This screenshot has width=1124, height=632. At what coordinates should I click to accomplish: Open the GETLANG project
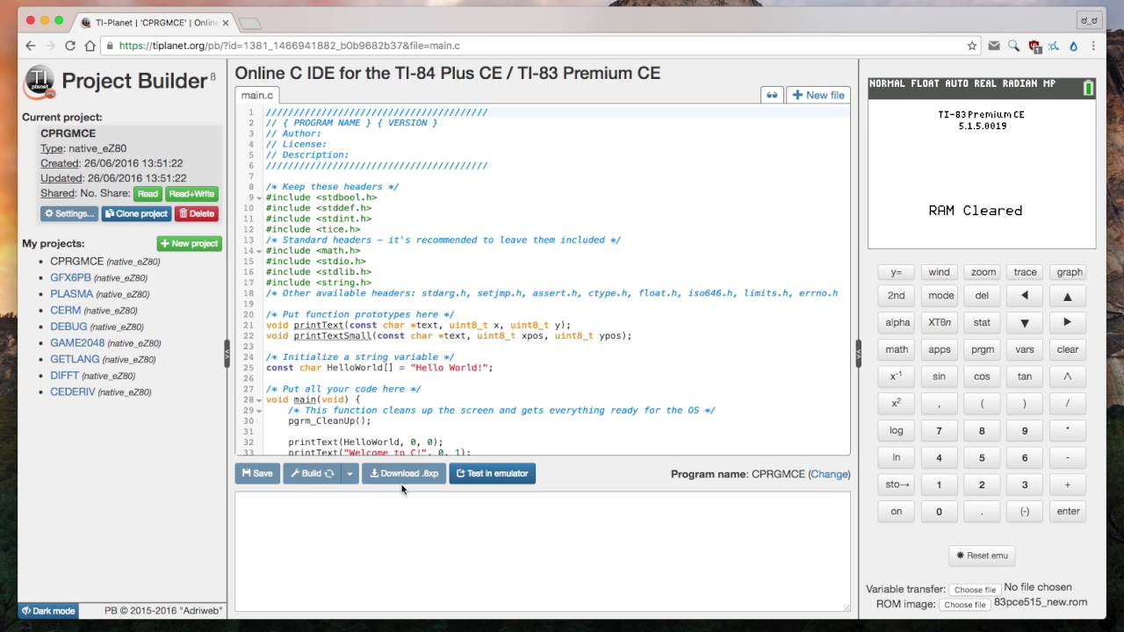point(75,359)
